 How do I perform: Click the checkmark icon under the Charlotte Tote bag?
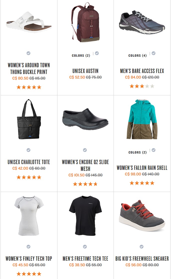28,150
